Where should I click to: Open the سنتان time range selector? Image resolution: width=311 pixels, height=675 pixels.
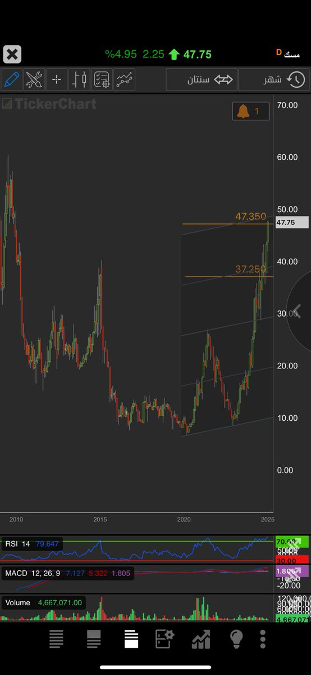click(201, 80)
